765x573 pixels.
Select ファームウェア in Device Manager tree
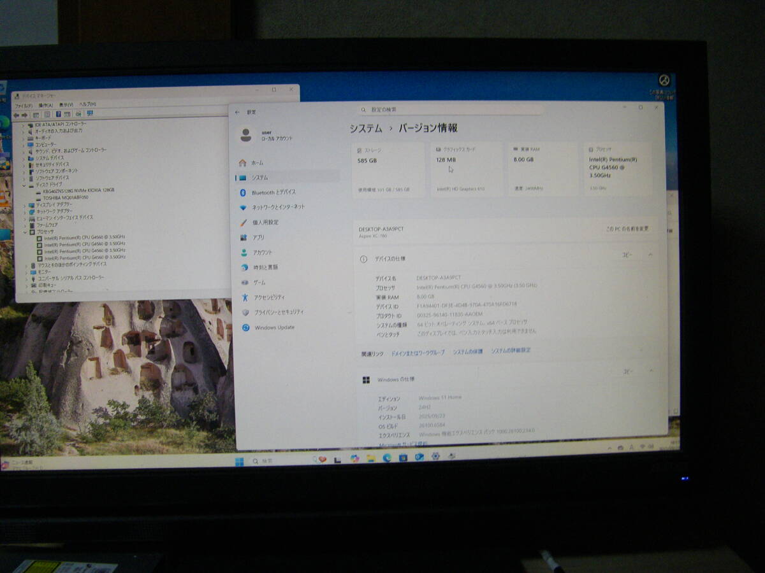(44, 225)
